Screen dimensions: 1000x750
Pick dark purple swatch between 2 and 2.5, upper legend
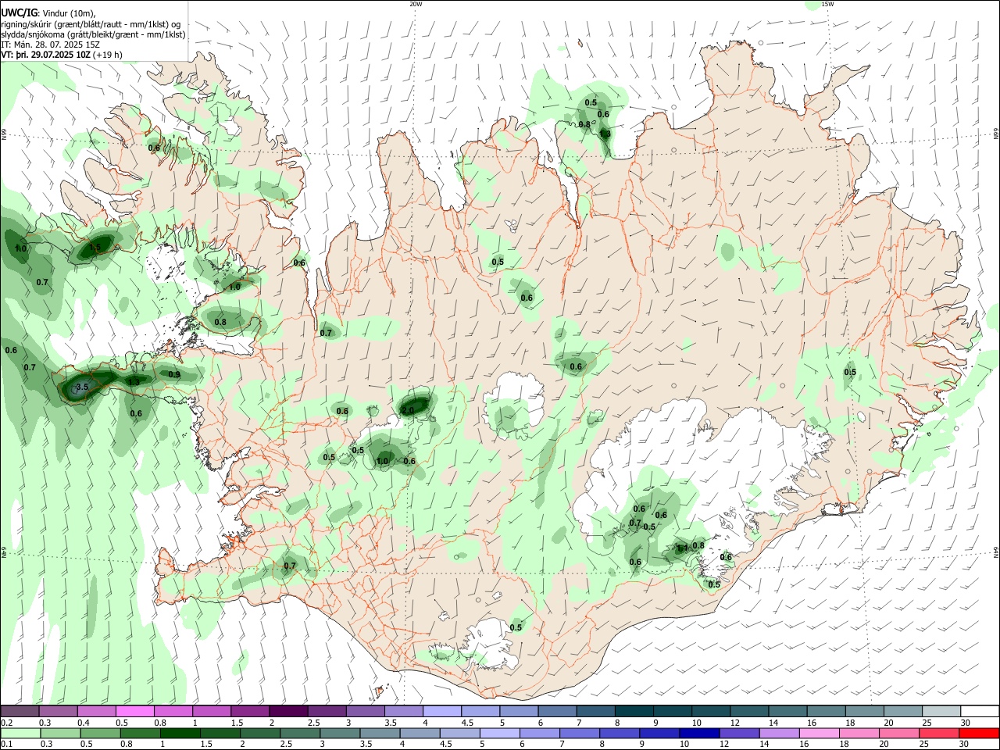pos(288,712)
